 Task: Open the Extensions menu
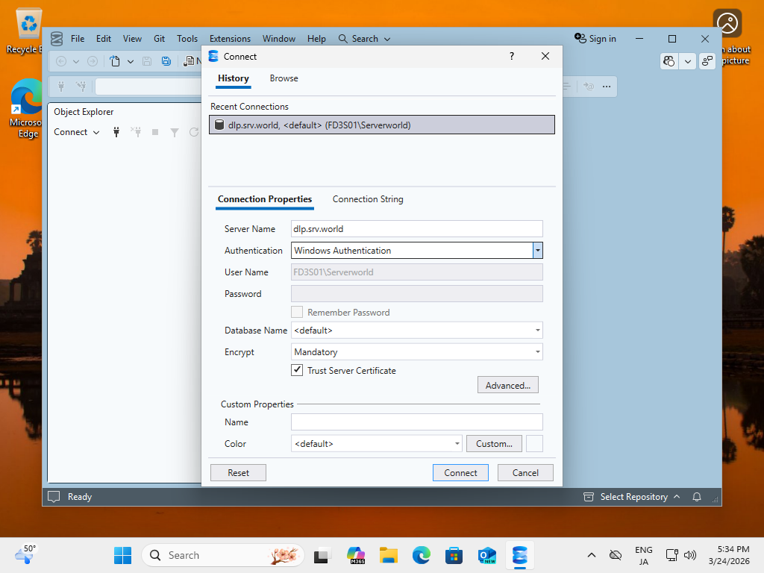pos(230,39)
